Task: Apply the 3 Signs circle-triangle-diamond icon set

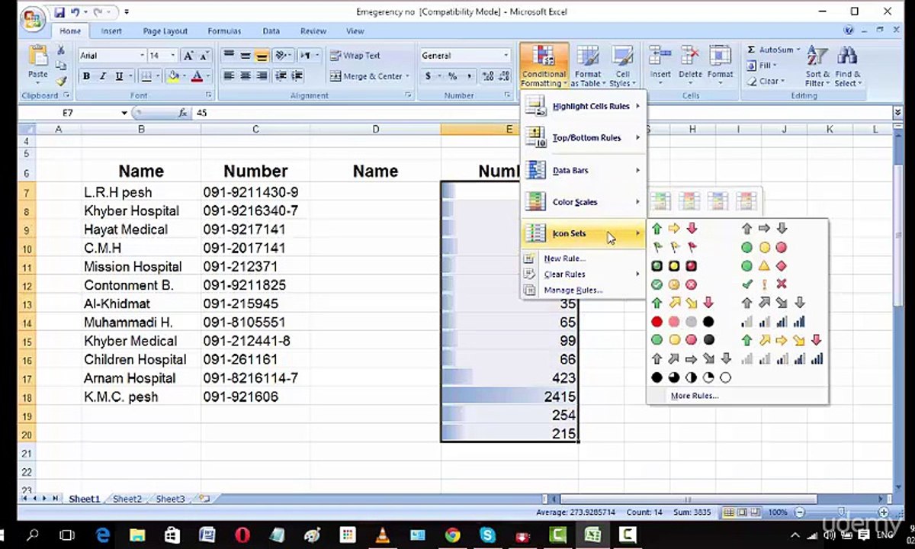Action: tap(764, 266)
